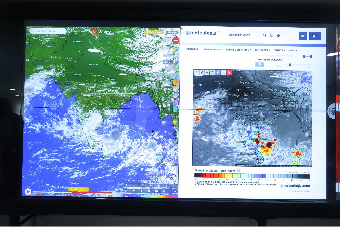Click the meteologix settings gear button
Image resolution: width=340 pixels, height=227 pixels.
[303, 36]
